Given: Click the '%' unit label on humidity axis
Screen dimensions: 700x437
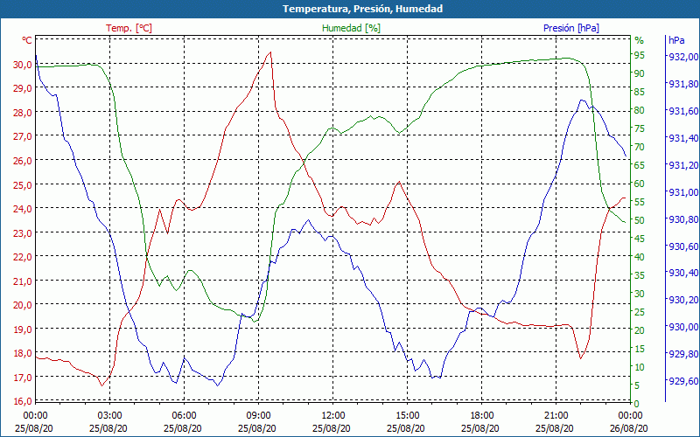Looking at the screenshot, I should 640,40.
